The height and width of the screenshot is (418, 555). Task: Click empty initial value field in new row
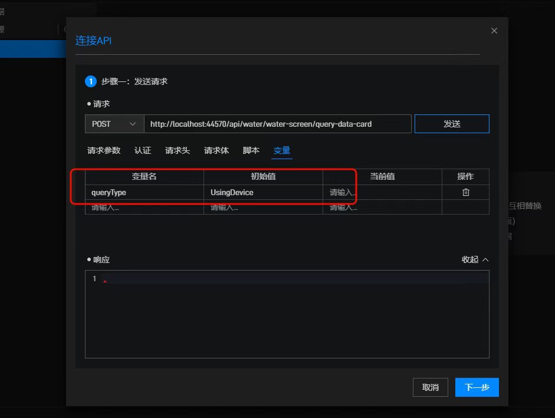coord(263,208)
